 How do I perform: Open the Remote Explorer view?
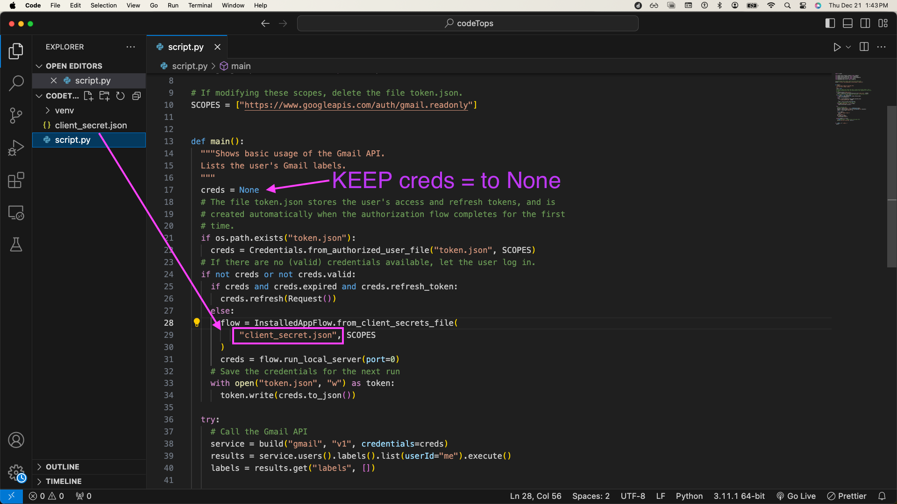point(16,213)
